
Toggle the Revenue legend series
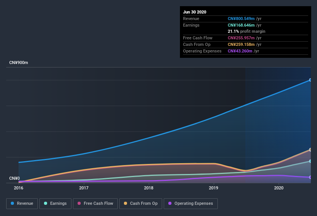pos(22,203)
